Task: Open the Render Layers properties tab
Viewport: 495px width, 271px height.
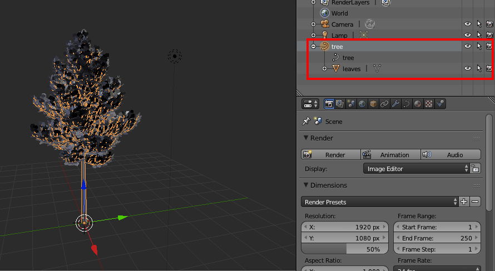Action: [340, 104]
